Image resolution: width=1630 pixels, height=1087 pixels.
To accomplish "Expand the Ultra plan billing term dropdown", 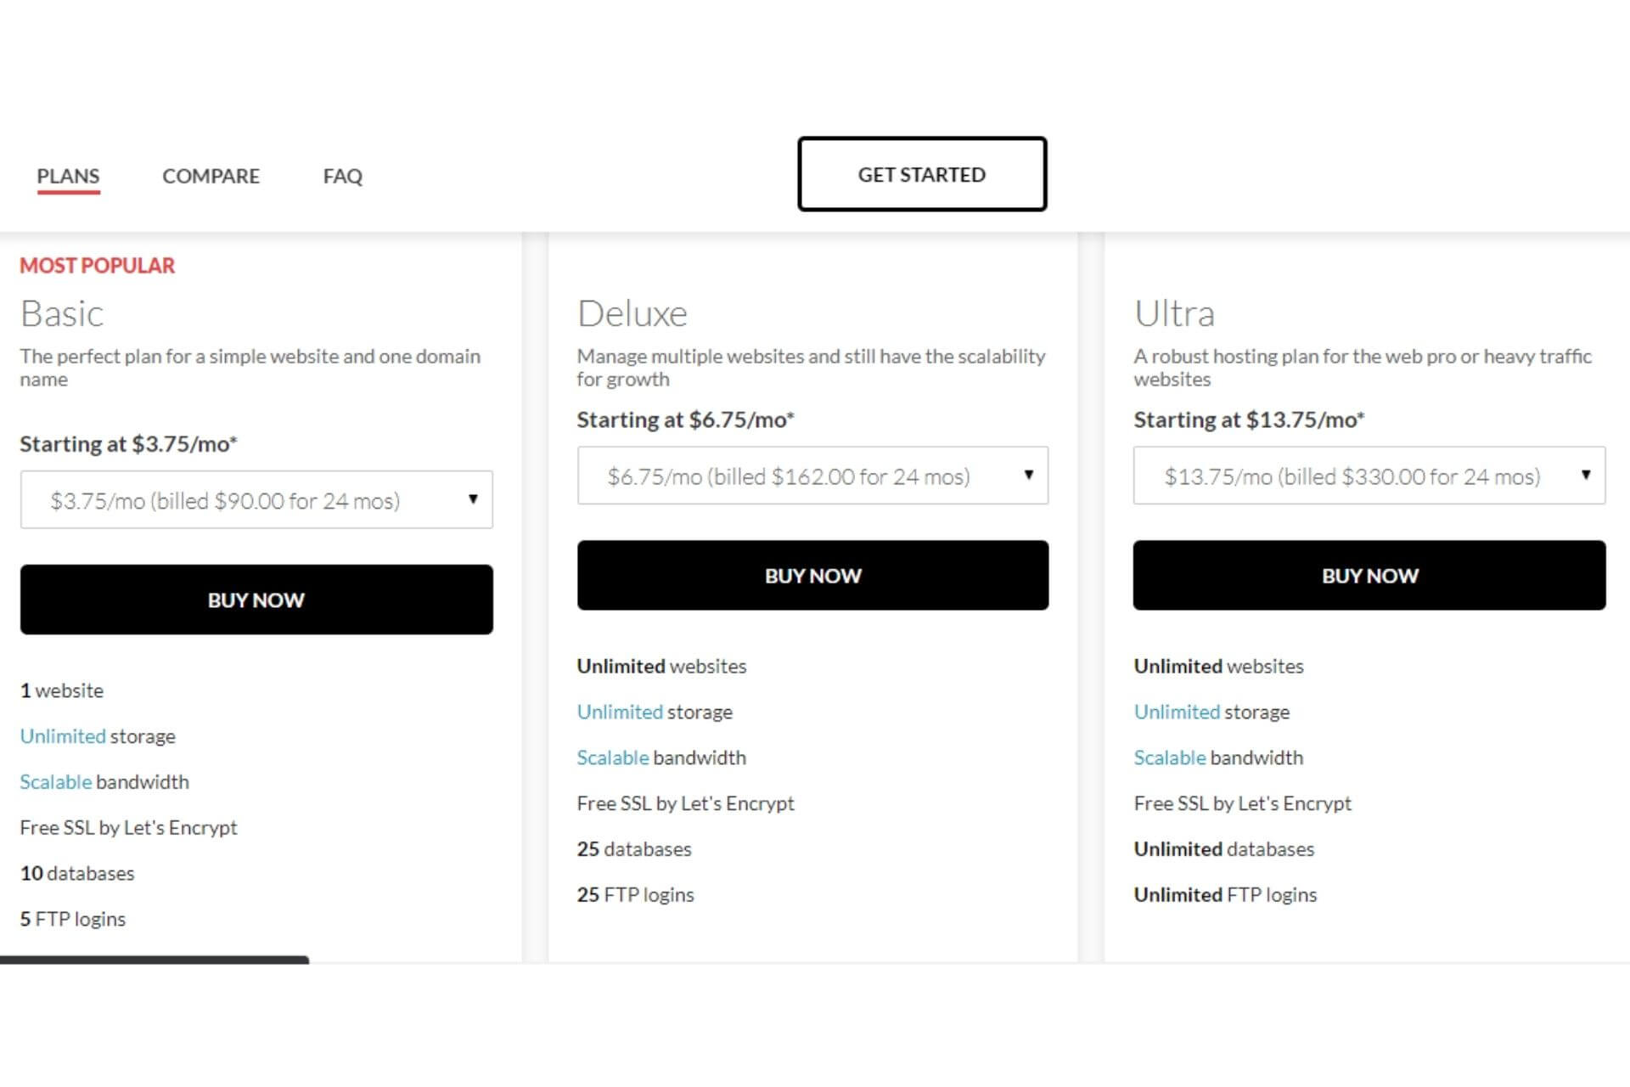I will pos(1369,476).
